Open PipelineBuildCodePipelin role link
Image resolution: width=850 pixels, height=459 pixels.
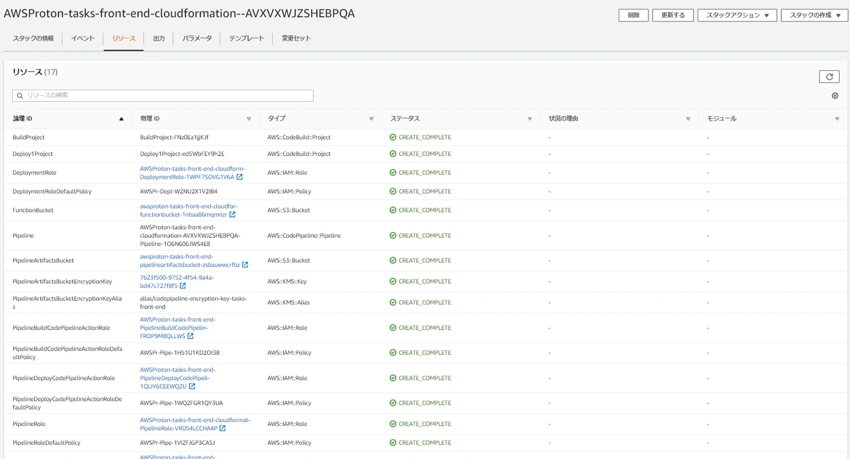[x=178, y=328]
